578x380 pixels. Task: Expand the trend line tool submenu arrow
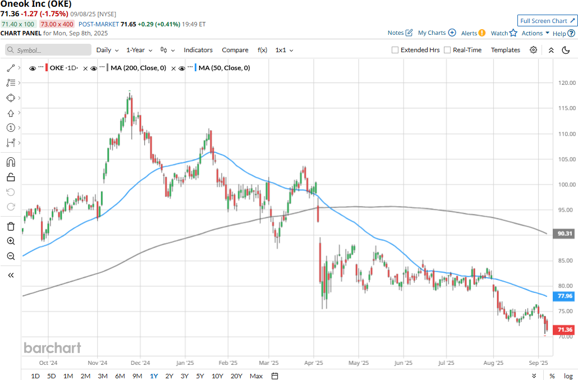[19, 68]
